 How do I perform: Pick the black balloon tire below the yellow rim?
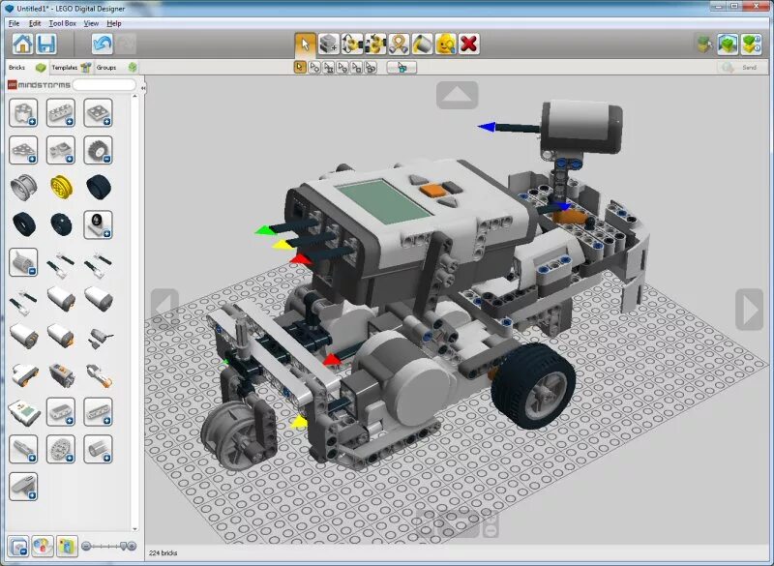pyautogui.click(x=61, y=224)
